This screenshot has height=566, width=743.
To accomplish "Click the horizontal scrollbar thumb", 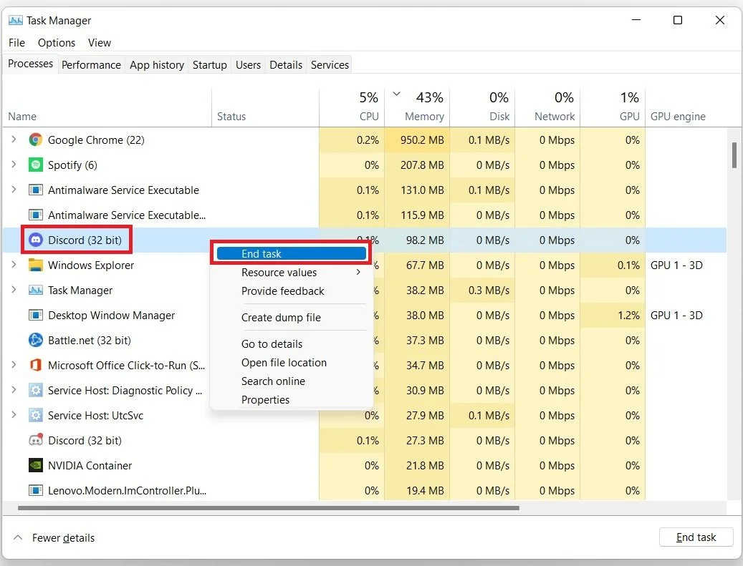I will click(269, 508).
